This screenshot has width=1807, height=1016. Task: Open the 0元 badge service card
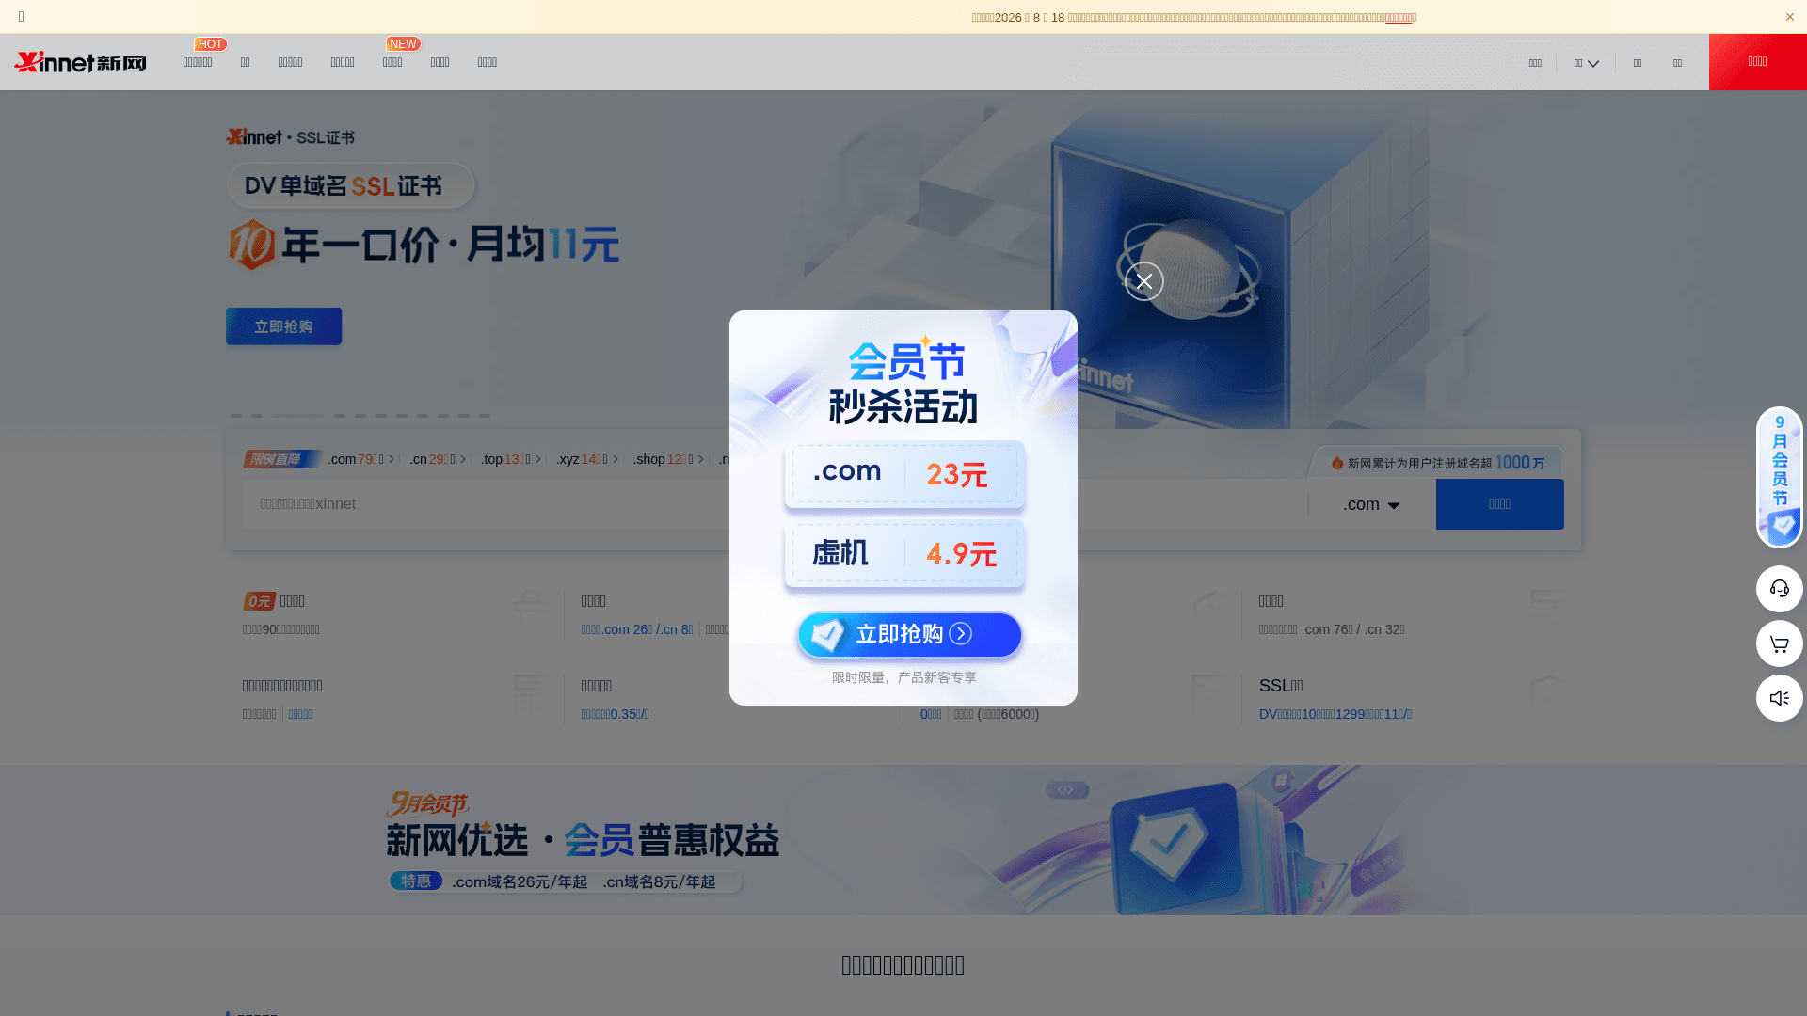point(395,614)
